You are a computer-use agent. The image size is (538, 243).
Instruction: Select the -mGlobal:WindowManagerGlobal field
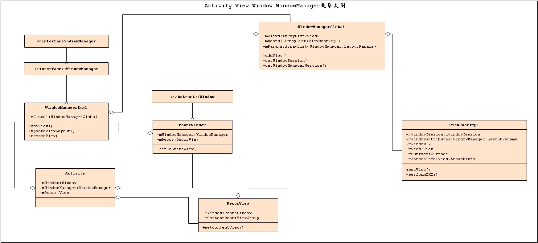(x=63, y=117)
